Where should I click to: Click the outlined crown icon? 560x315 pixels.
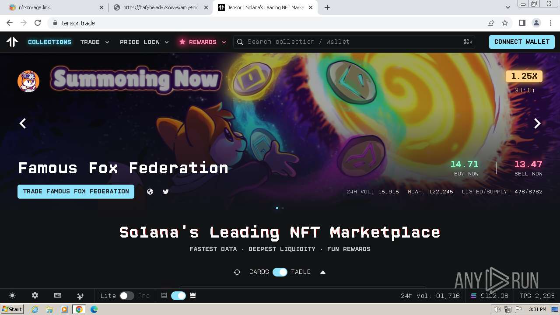pyautogui.click(x=164, y=296)
